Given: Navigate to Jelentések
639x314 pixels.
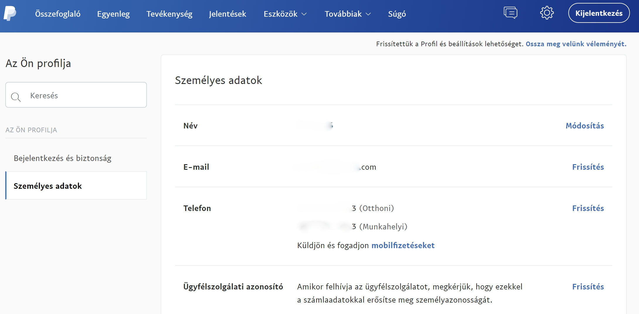Looking at the screenshot, I should 228,14.
